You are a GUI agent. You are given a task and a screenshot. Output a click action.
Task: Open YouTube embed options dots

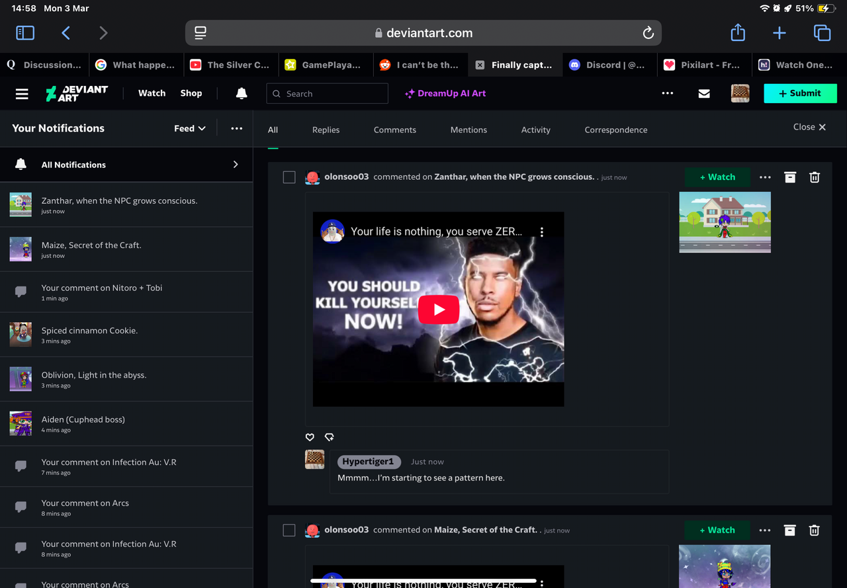point(542,232)
